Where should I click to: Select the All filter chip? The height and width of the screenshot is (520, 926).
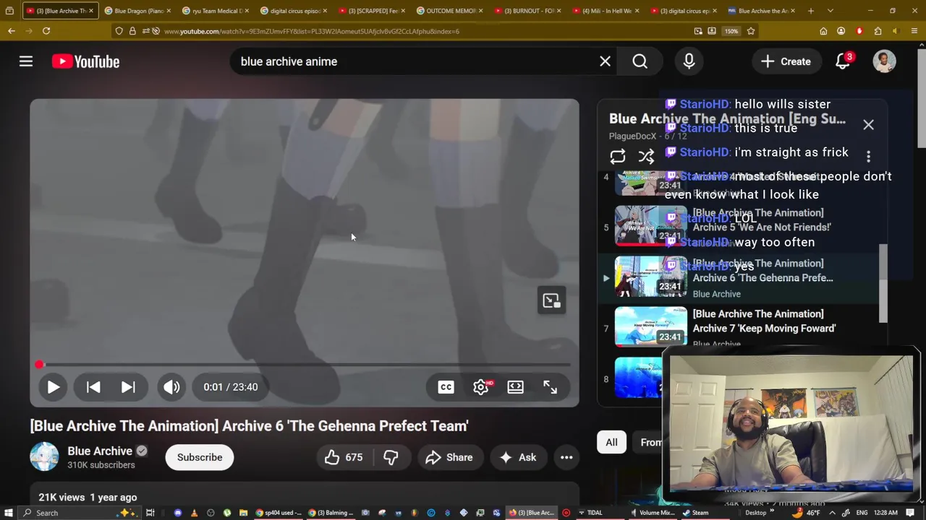pos(612,442)
